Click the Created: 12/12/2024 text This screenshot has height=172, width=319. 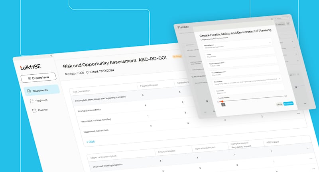[x=100, y=71]
